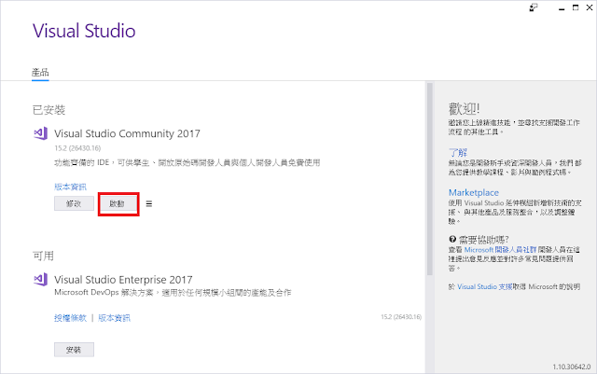Close the Visual Studio Installer window
This screenshot has width=597, height=374.
tap(590, 7)
